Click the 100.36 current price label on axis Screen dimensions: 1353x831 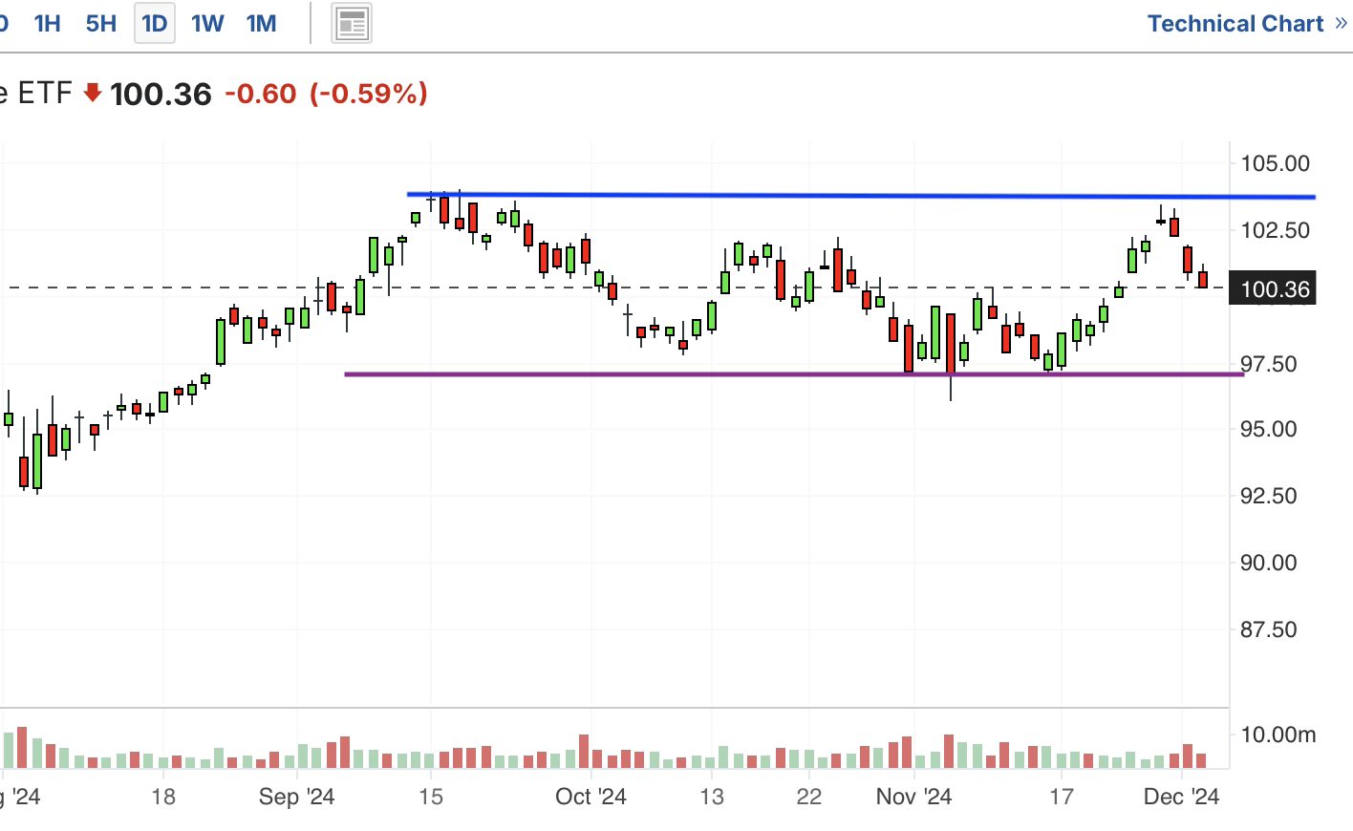1273,288
